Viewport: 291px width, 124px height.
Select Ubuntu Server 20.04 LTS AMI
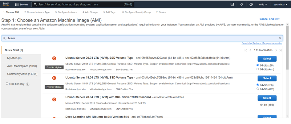coord(267,59)
